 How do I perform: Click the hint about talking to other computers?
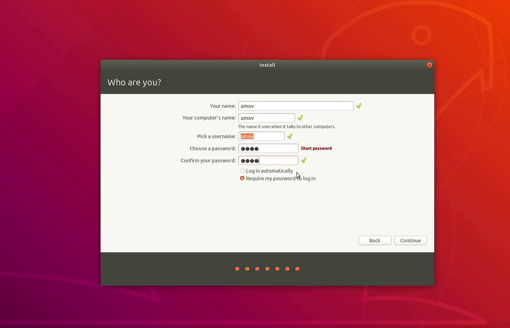(x=286, y=127)
